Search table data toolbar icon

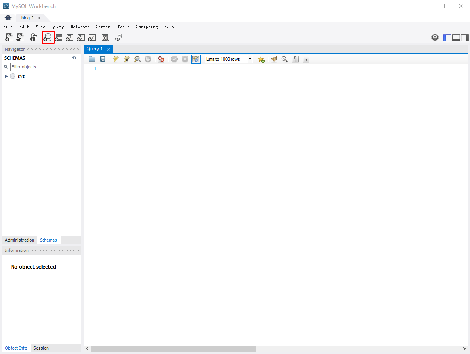[x=105, y=37]
